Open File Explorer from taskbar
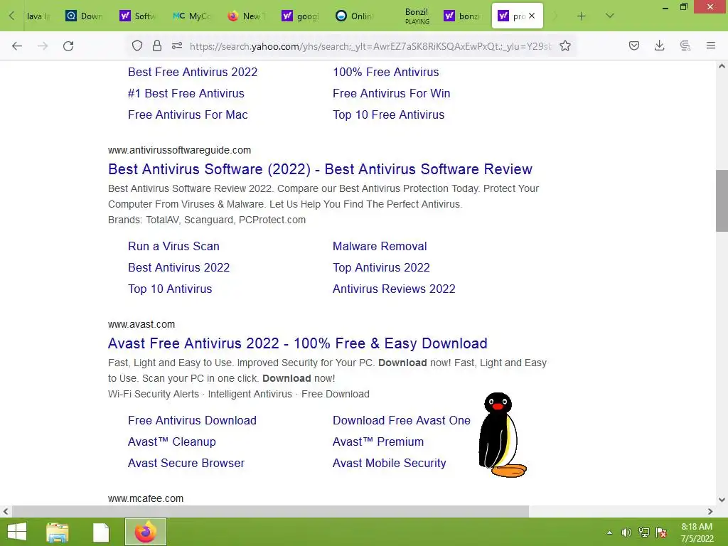The width and height of the screenshot is (728, 546). click(58, 532)
